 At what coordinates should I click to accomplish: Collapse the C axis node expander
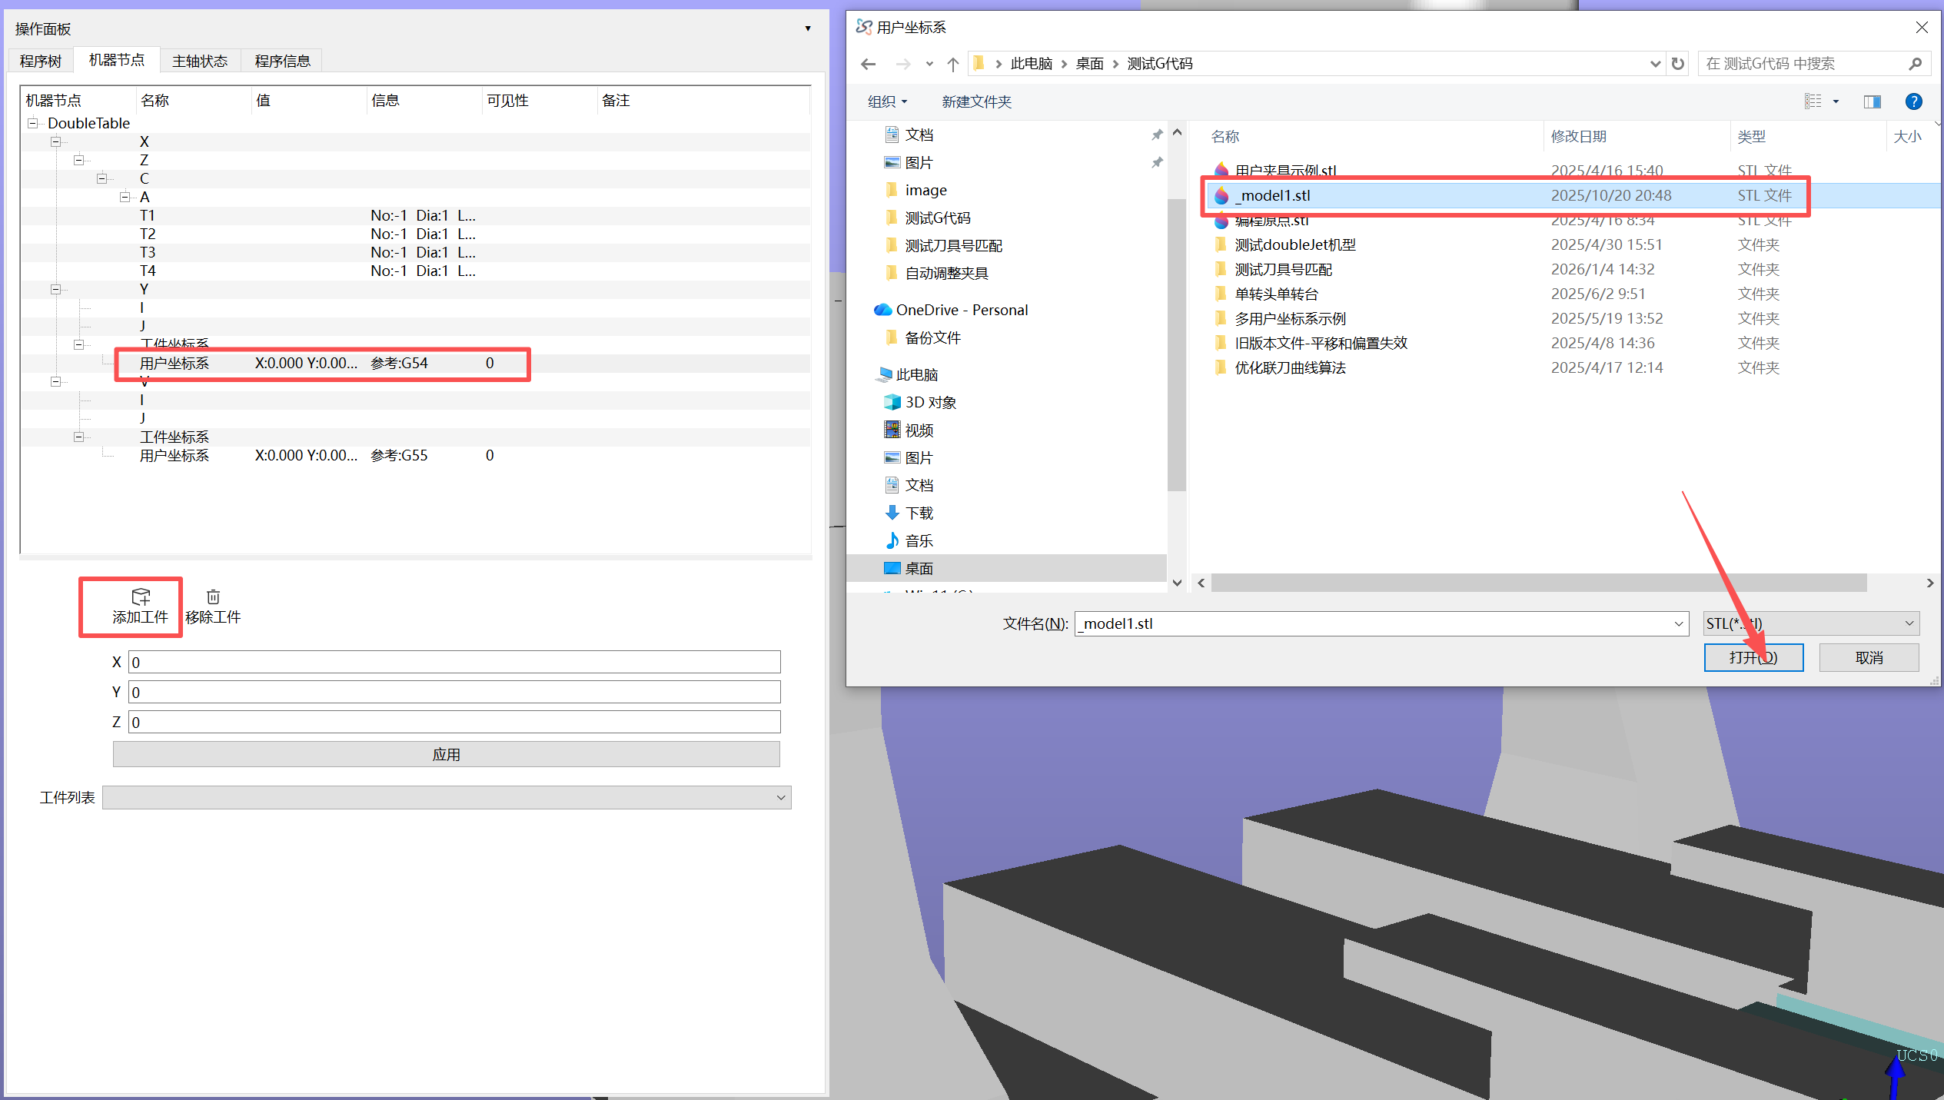(101, 178)
